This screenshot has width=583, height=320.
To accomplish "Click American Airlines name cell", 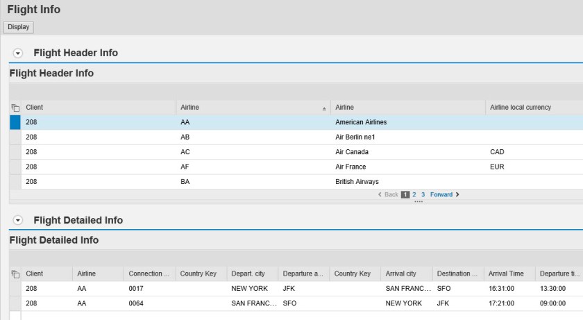I will tap(408, 122).
